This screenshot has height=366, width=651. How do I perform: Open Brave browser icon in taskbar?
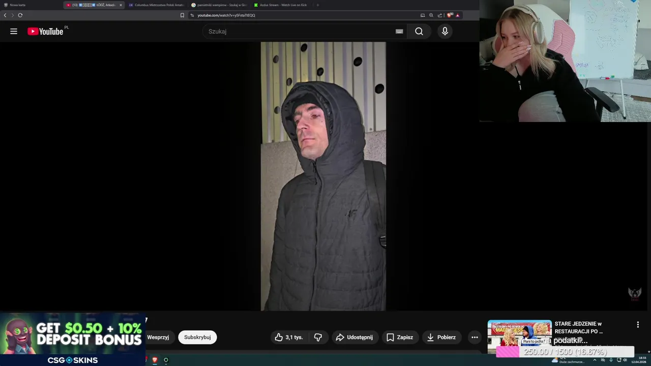[x=155, y=360]
